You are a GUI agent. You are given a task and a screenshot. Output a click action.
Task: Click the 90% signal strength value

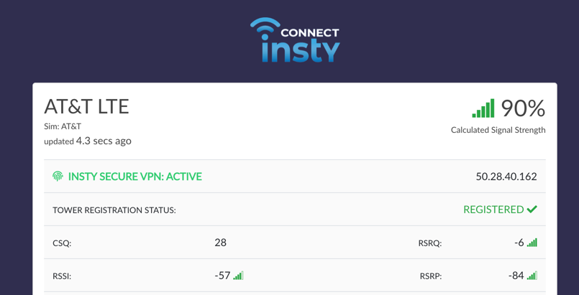(523, 108)
